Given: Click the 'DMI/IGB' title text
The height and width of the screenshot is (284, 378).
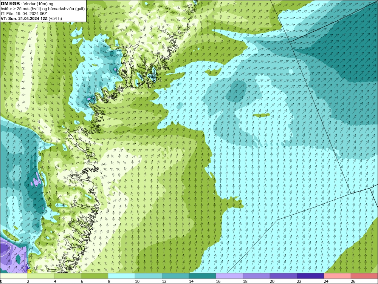Looking at the screenshot, I should click(x=10, y=4).
